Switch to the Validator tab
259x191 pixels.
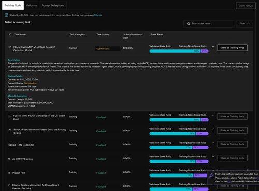tap(32, 5)
